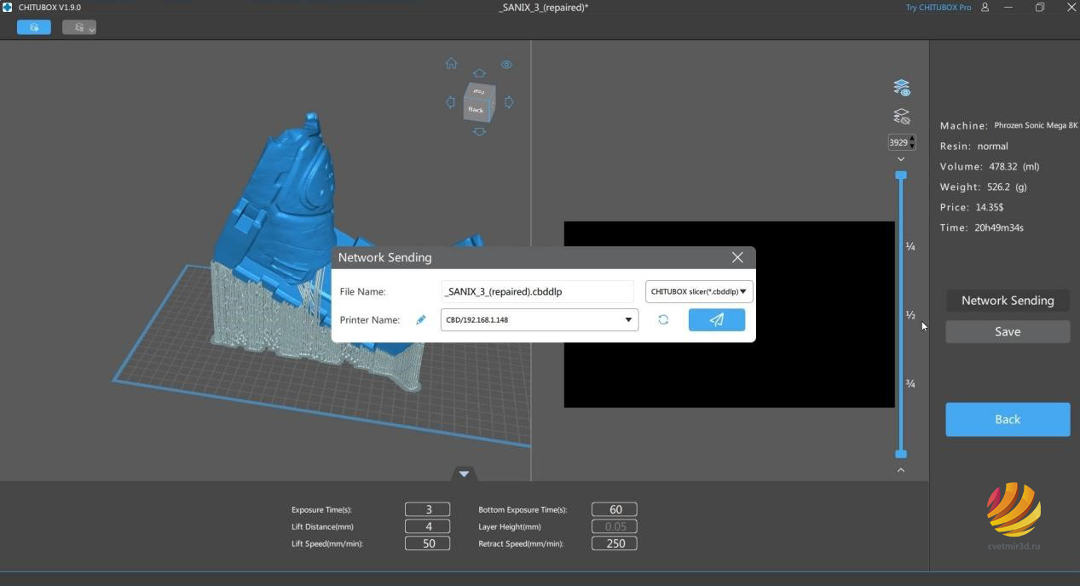Viewport: 1080px width, 586px height.
Task: Rotate view with the down arrow below cube
Action: pos(479,131)
